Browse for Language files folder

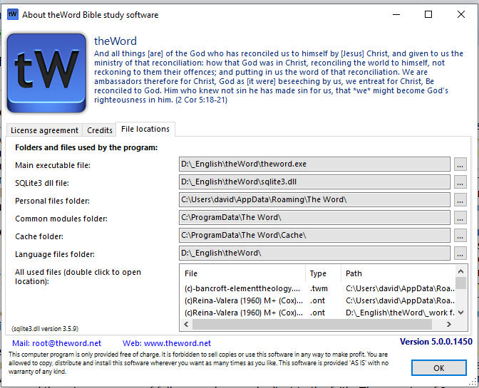[460, 253]
